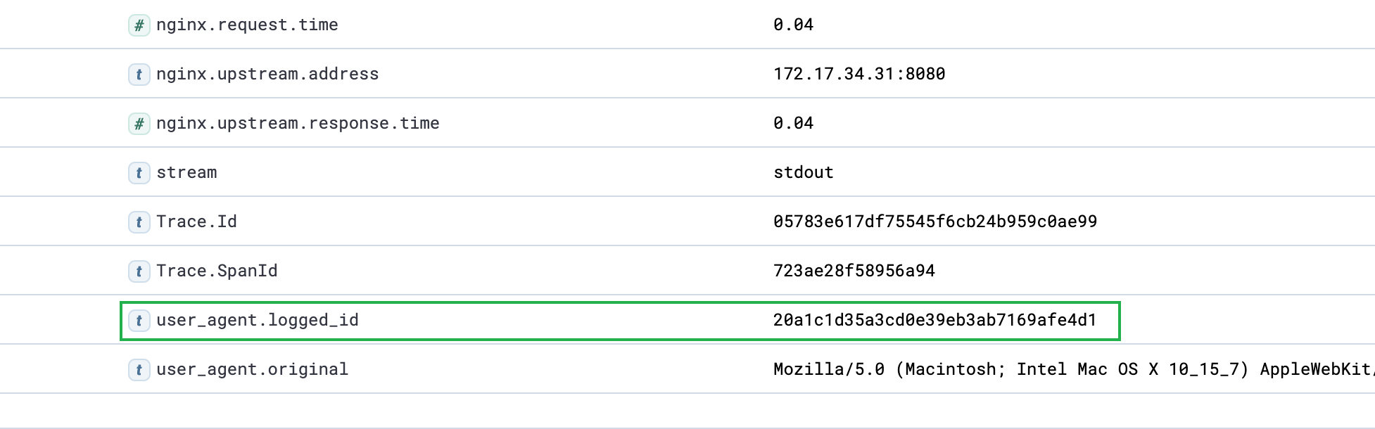The image size is (1375, 429).
Task: Click the user_agent.original field name
Action: click(252, 370)
